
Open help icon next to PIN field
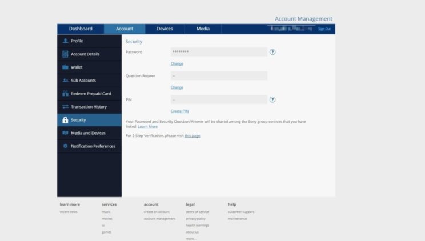(x=272, y=99)
